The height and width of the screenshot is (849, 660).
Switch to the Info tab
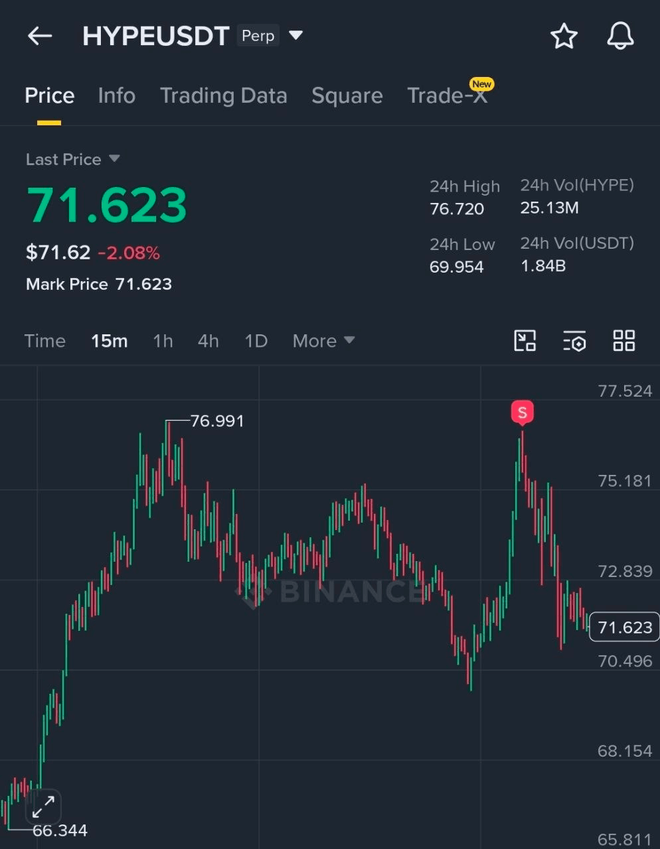pos(116,96)
